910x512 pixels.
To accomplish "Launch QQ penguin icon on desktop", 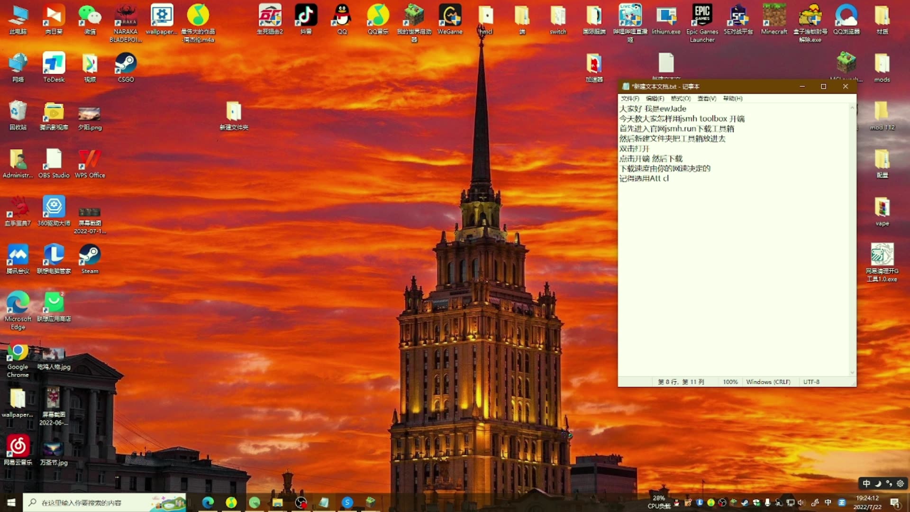I will [342, 19].
